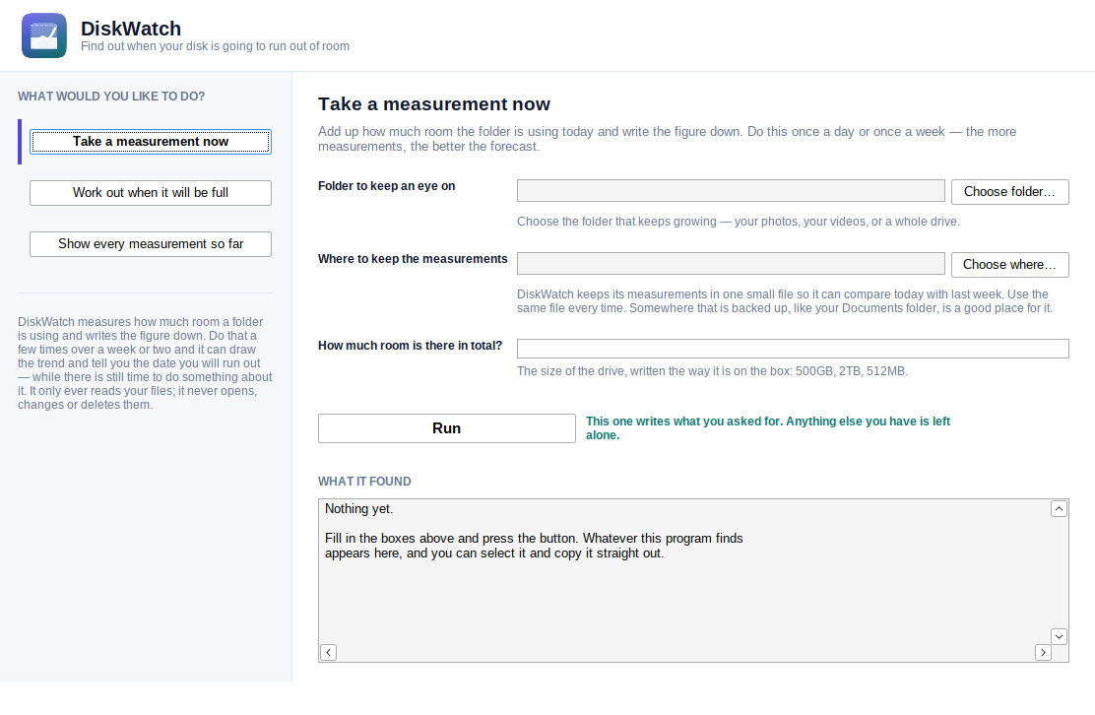Open Work out when it will be full
Image resolution: width=1095 pixels, height=715 pixels.
pyautogui.click(x=150, y=193)
